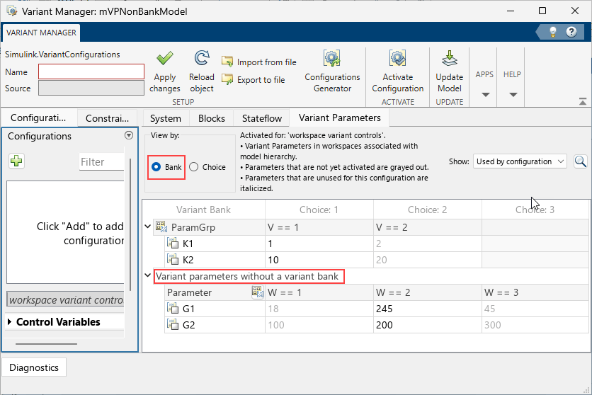Click the Export to file icon
The image size is (592, 395).
(227, 79)
